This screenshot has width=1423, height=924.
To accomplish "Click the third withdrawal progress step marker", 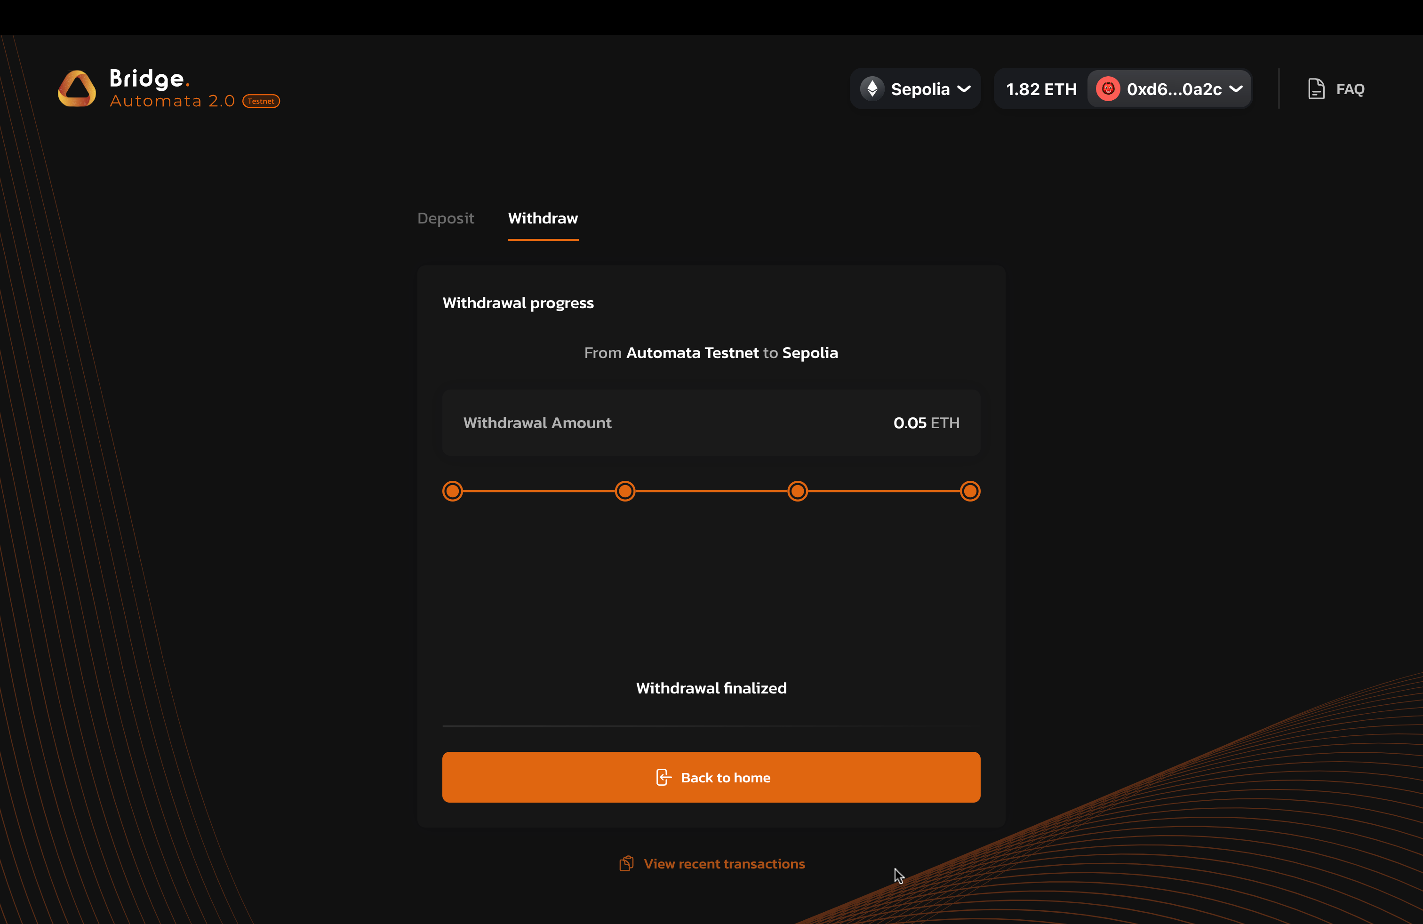I will pos(798,491).
